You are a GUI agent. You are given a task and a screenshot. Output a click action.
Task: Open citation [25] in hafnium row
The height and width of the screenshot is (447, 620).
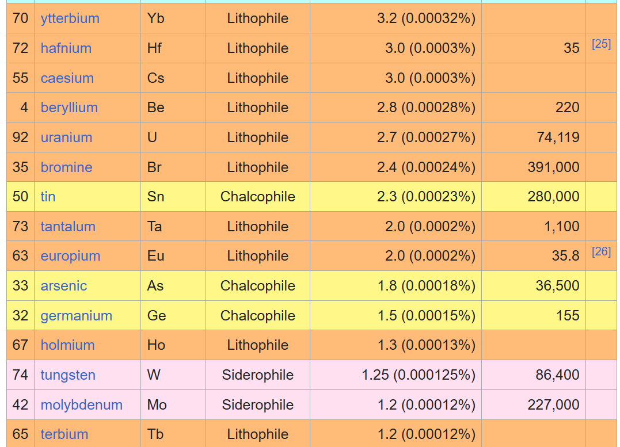click(x=601, y=44)
